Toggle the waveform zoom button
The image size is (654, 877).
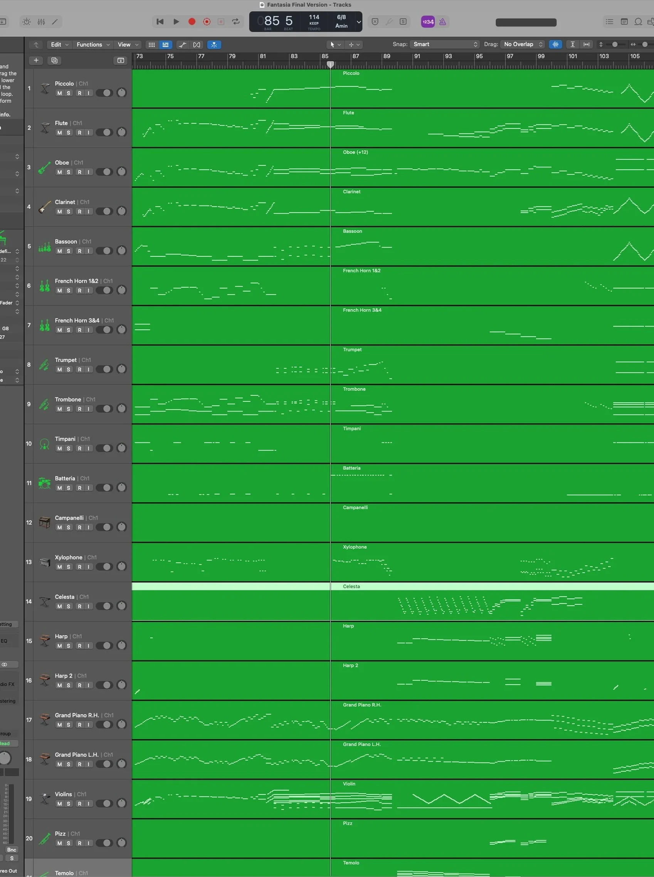pyautogui.click(x=555, y=44)
